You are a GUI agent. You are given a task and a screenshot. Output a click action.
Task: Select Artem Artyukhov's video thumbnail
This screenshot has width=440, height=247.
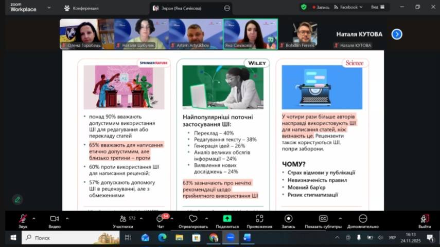pyautogui.click(x=196, y=34)
